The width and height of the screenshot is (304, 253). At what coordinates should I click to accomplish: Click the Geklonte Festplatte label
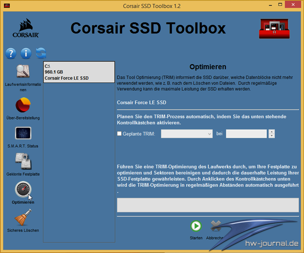point(23,174)
